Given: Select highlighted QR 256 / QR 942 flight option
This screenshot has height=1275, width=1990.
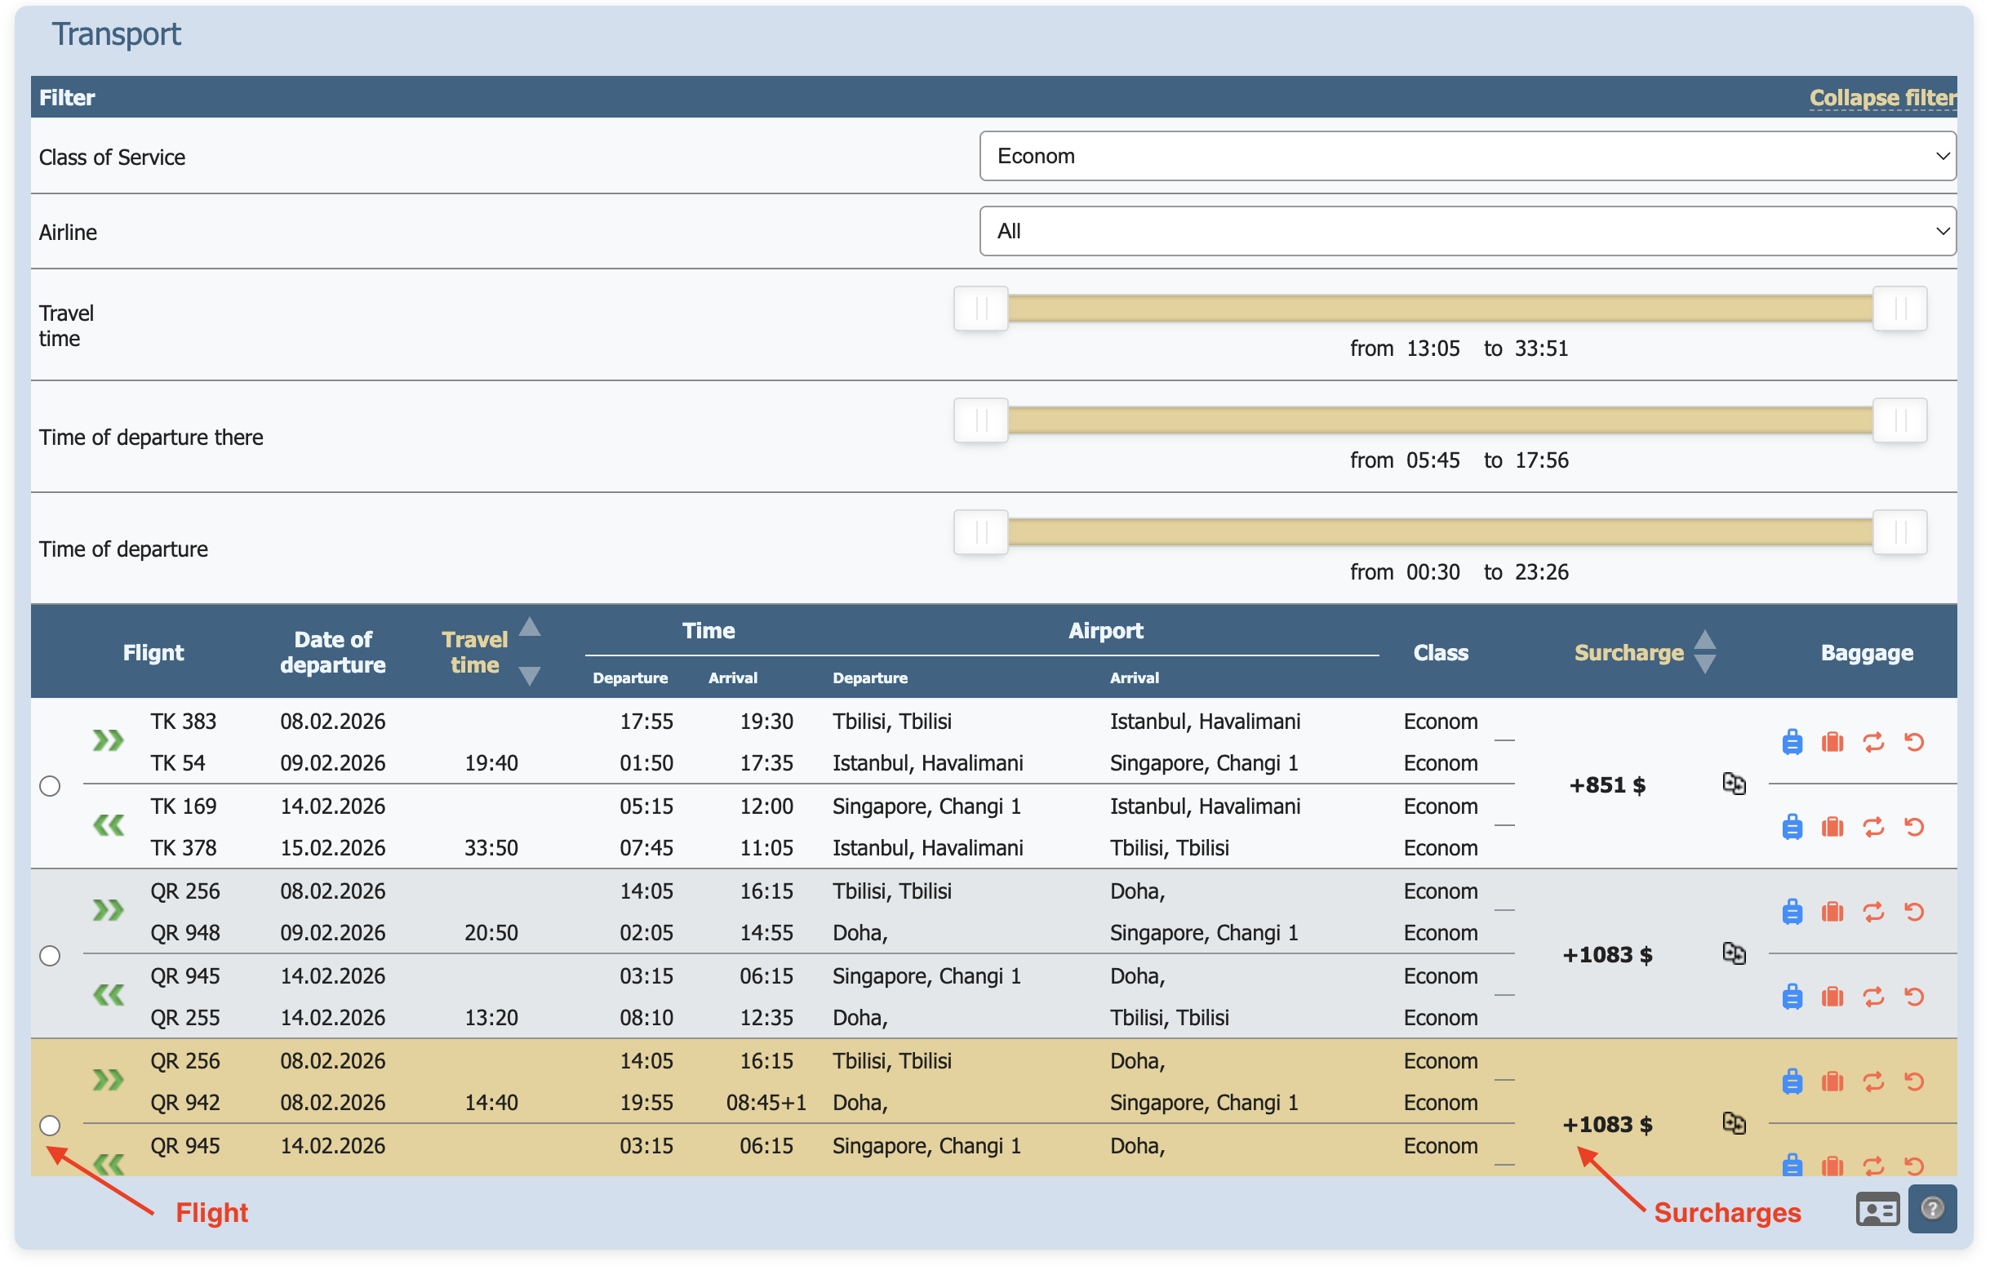Looking at the screenshot, I should 50,1125.
